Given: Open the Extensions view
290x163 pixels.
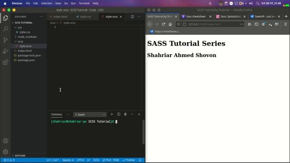Looking at the screenshot, I should 5,62.
